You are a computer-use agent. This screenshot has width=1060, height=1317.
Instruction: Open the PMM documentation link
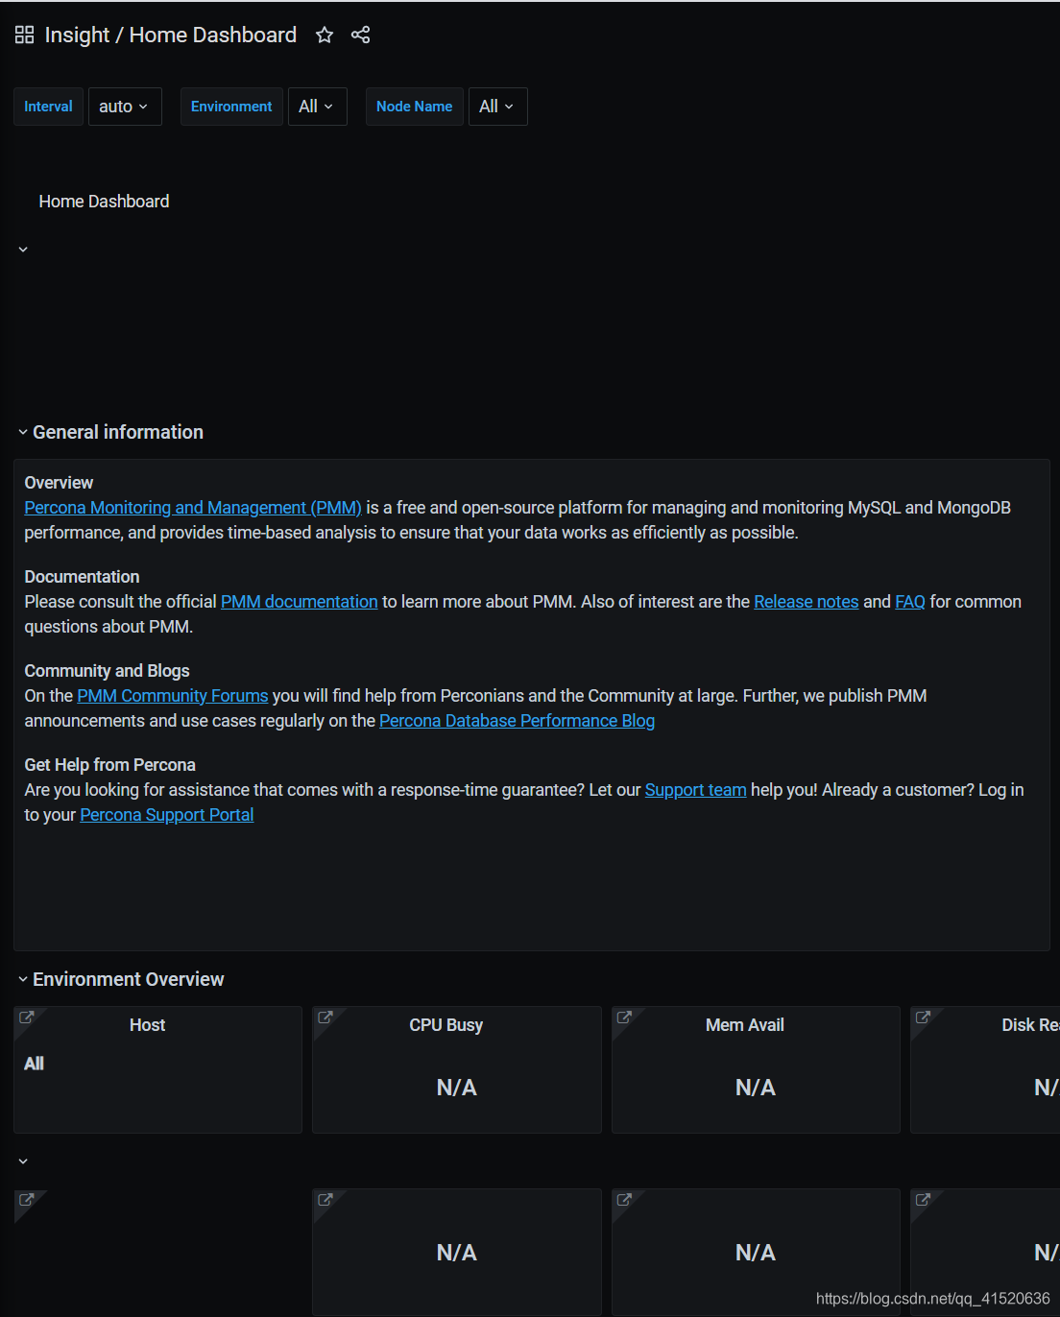pyautogui.click(x=300, y=602)
